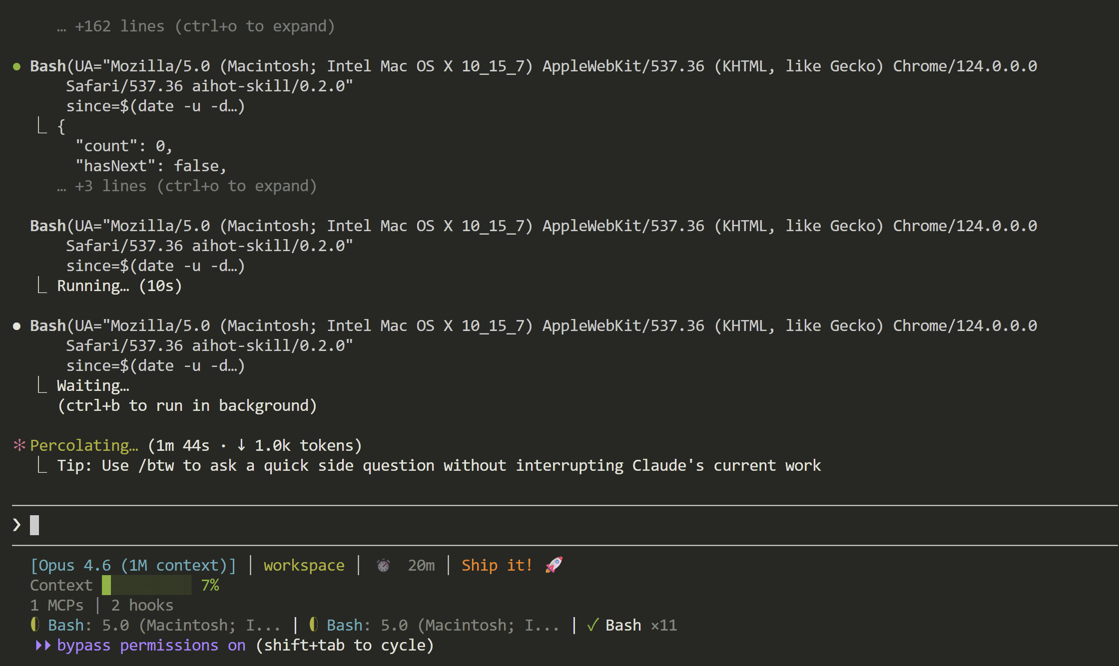Click the third Bash command header with Waiting status

coord(534,326)
